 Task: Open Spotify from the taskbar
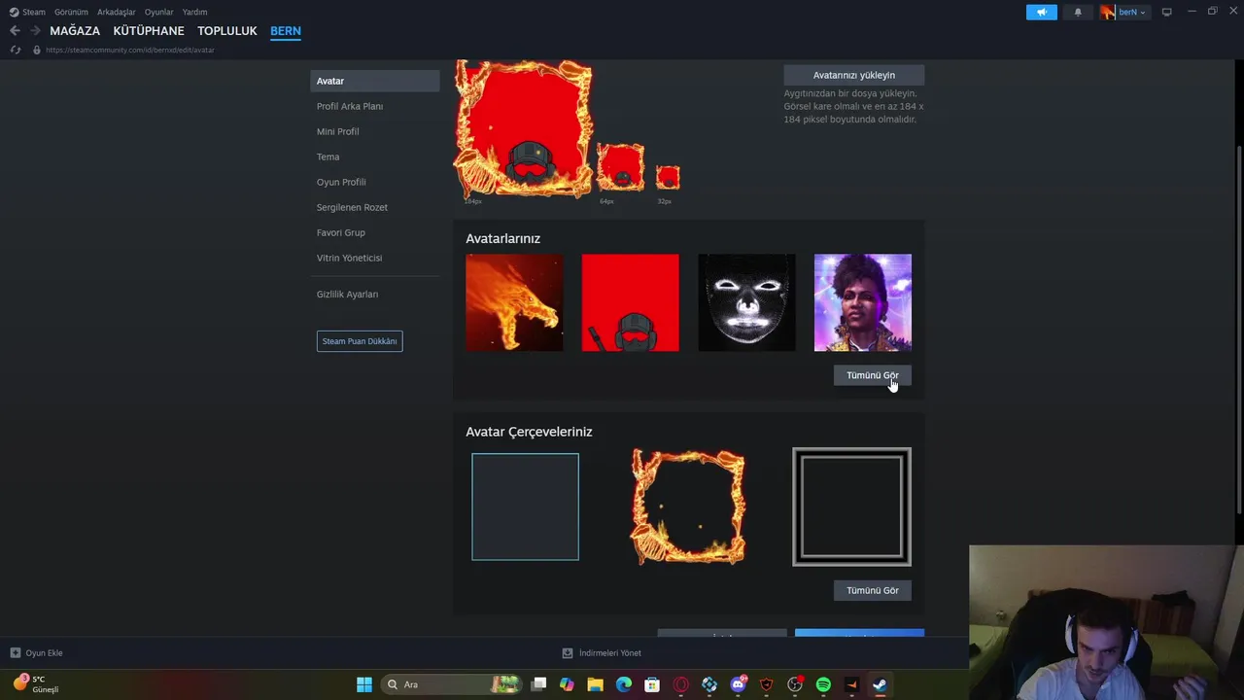823,684
